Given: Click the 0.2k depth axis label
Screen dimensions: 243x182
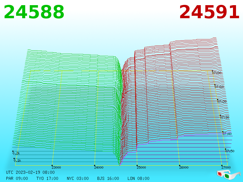Looking at the screenshot, I should click(x=16, y=153).
